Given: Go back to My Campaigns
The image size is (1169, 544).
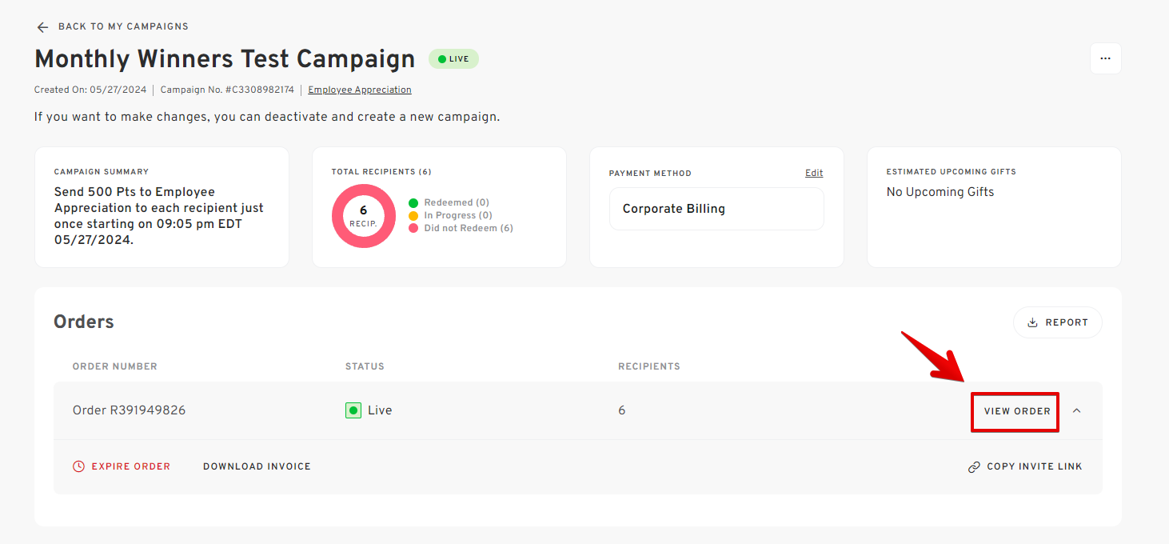Looking at the screenshot, I should tap(123, 26).
